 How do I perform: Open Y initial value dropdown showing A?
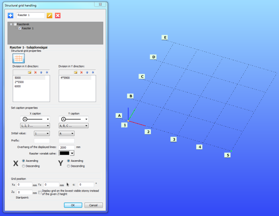point(66,134)
